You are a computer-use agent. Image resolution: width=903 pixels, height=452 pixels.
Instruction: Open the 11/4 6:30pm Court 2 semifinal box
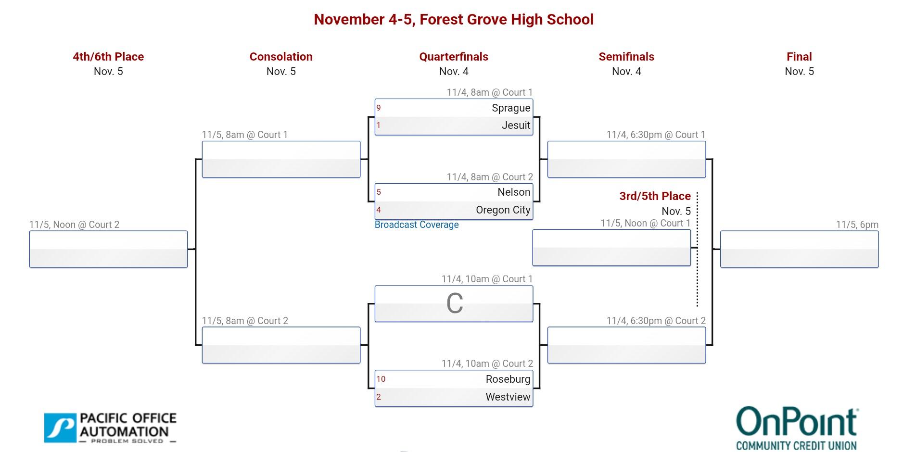pyautogui.click(x=626, y=345)
